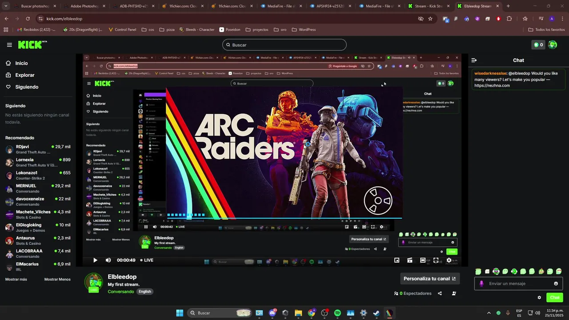This screenshot has width=569, height=320.
Task: Open the Inicio home page
Action: [x=21, y=63]
